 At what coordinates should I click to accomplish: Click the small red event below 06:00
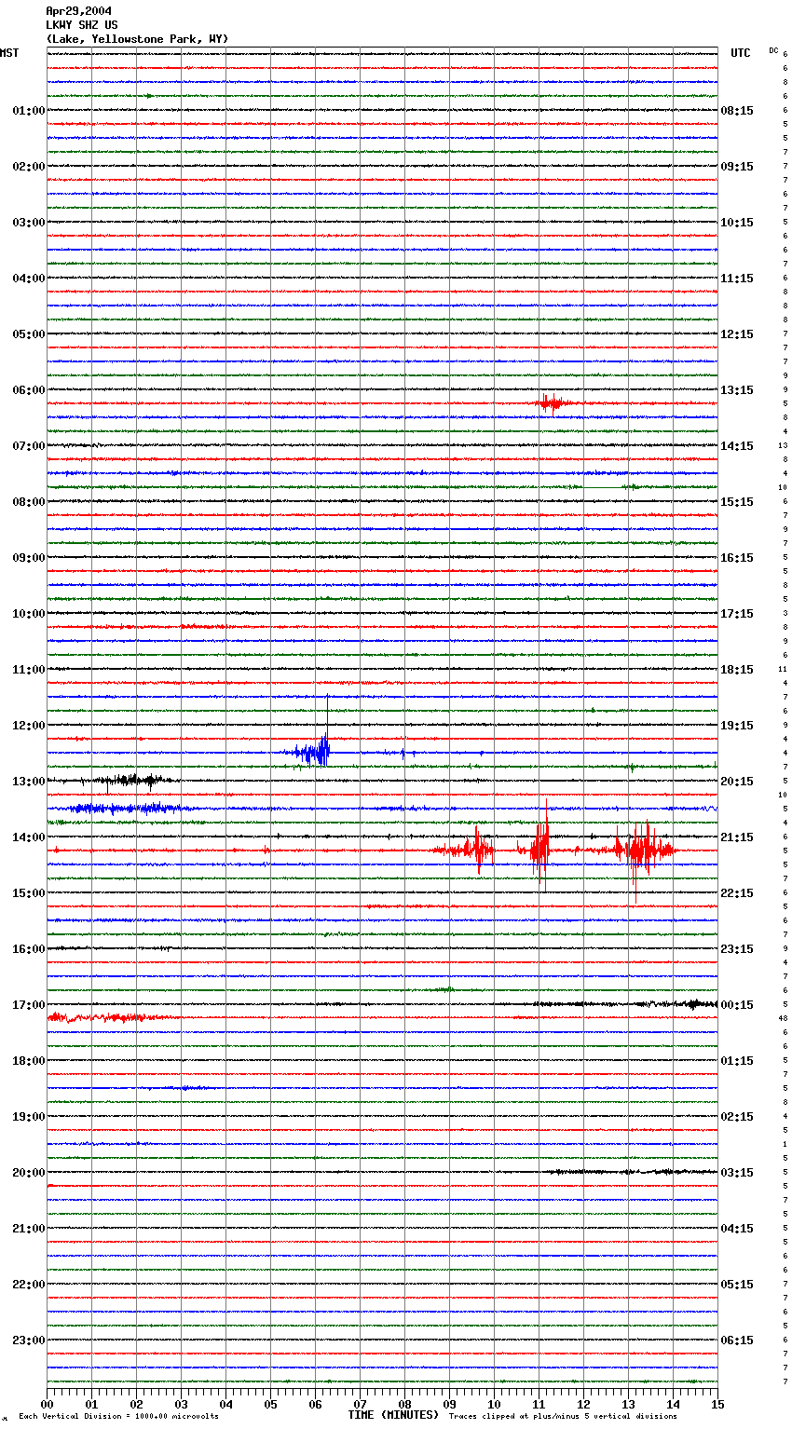pyautogui.click(x=553, y=402)
